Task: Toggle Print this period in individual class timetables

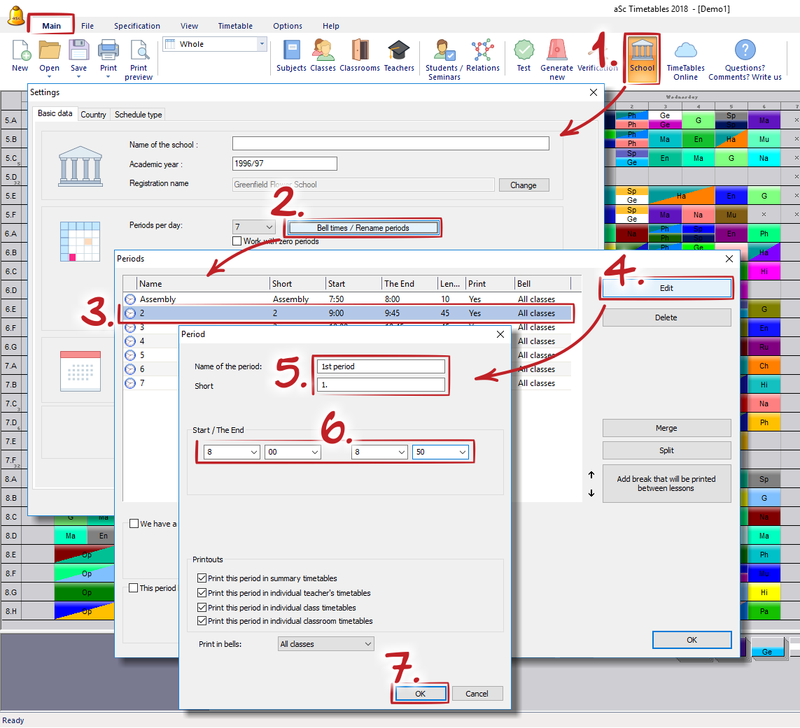Action: coord(202,608)
